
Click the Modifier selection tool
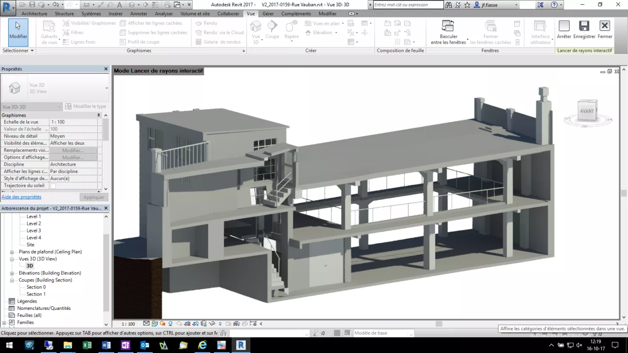pos(18,32)
